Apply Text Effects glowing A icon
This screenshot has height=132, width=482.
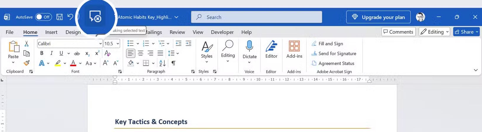pos(42,63)
